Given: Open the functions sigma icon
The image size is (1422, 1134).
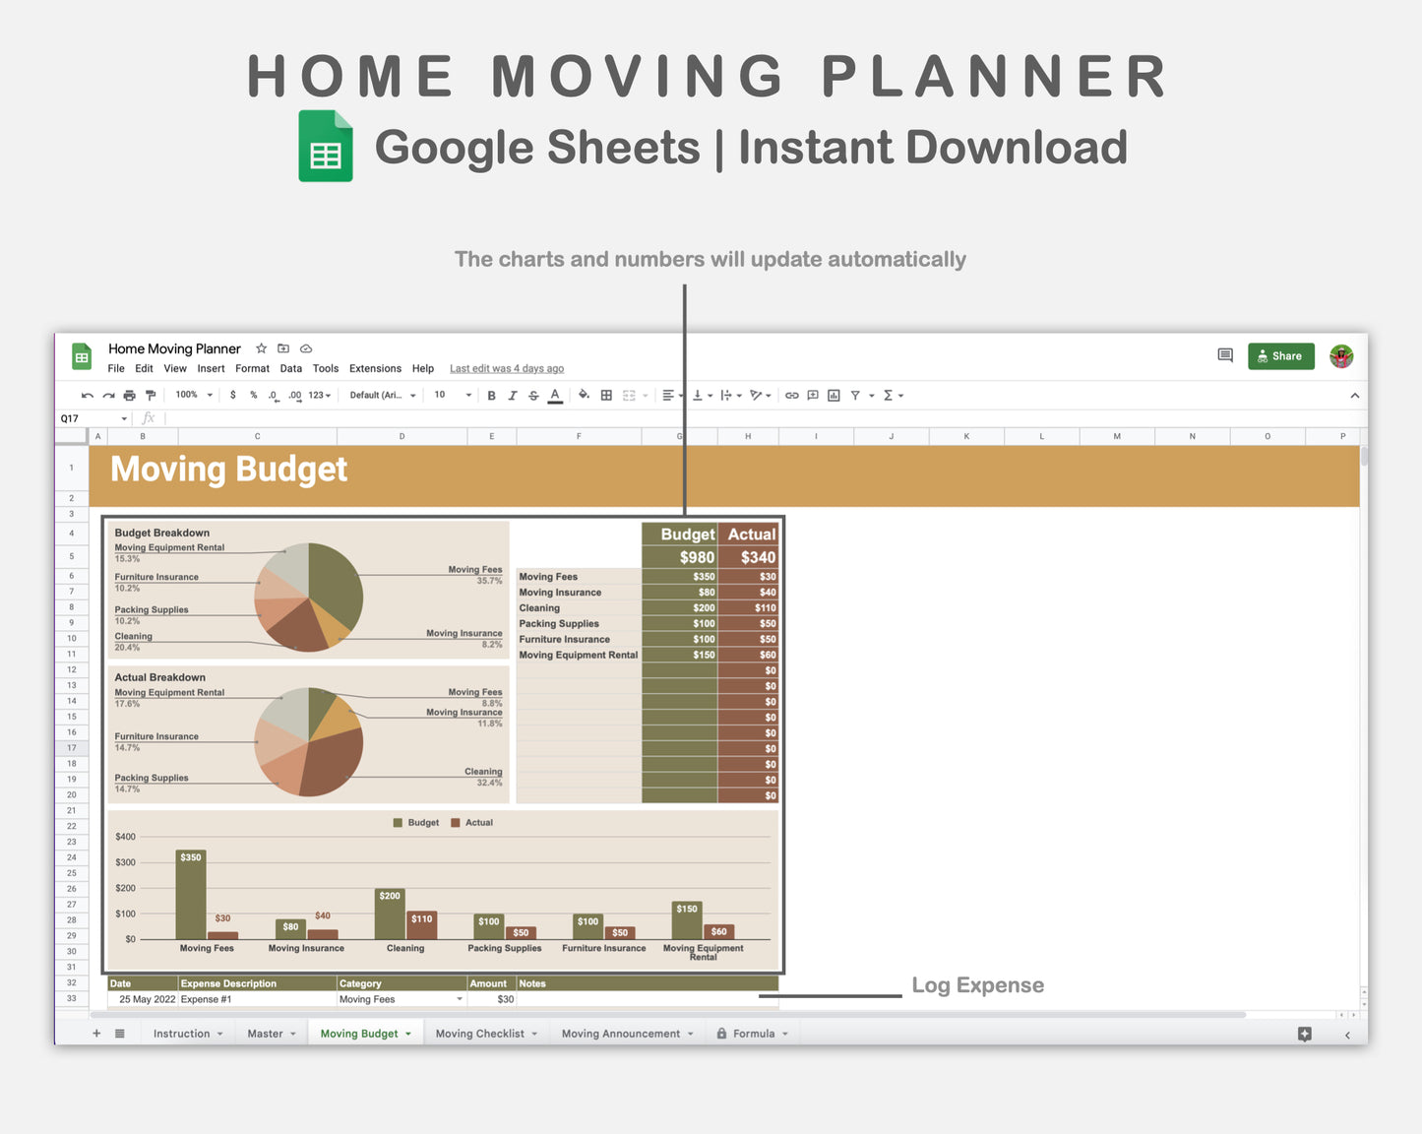Looking at the screenshot, I should pos(889,395).
